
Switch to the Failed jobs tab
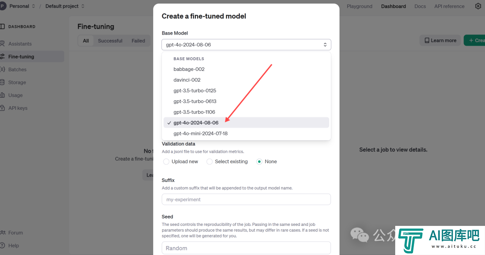pyautogui.click(x=138, y=41)
